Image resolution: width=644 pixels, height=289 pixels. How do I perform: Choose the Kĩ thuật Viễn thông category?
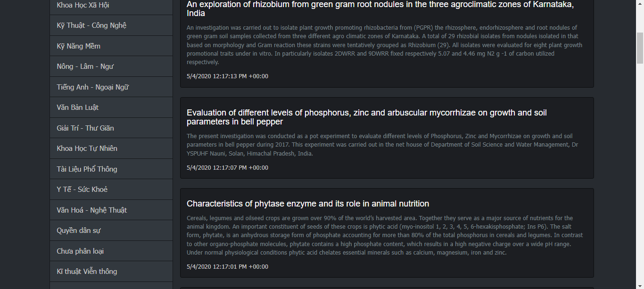(x=111, y=272)
